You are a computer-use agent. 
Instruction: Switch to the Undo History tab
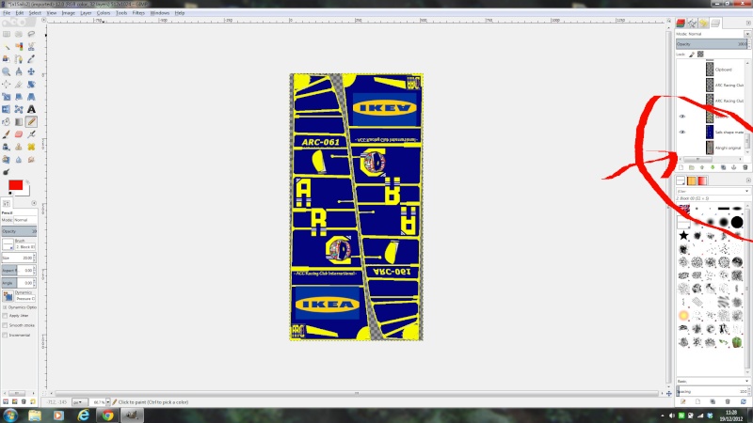pos(703,23)
